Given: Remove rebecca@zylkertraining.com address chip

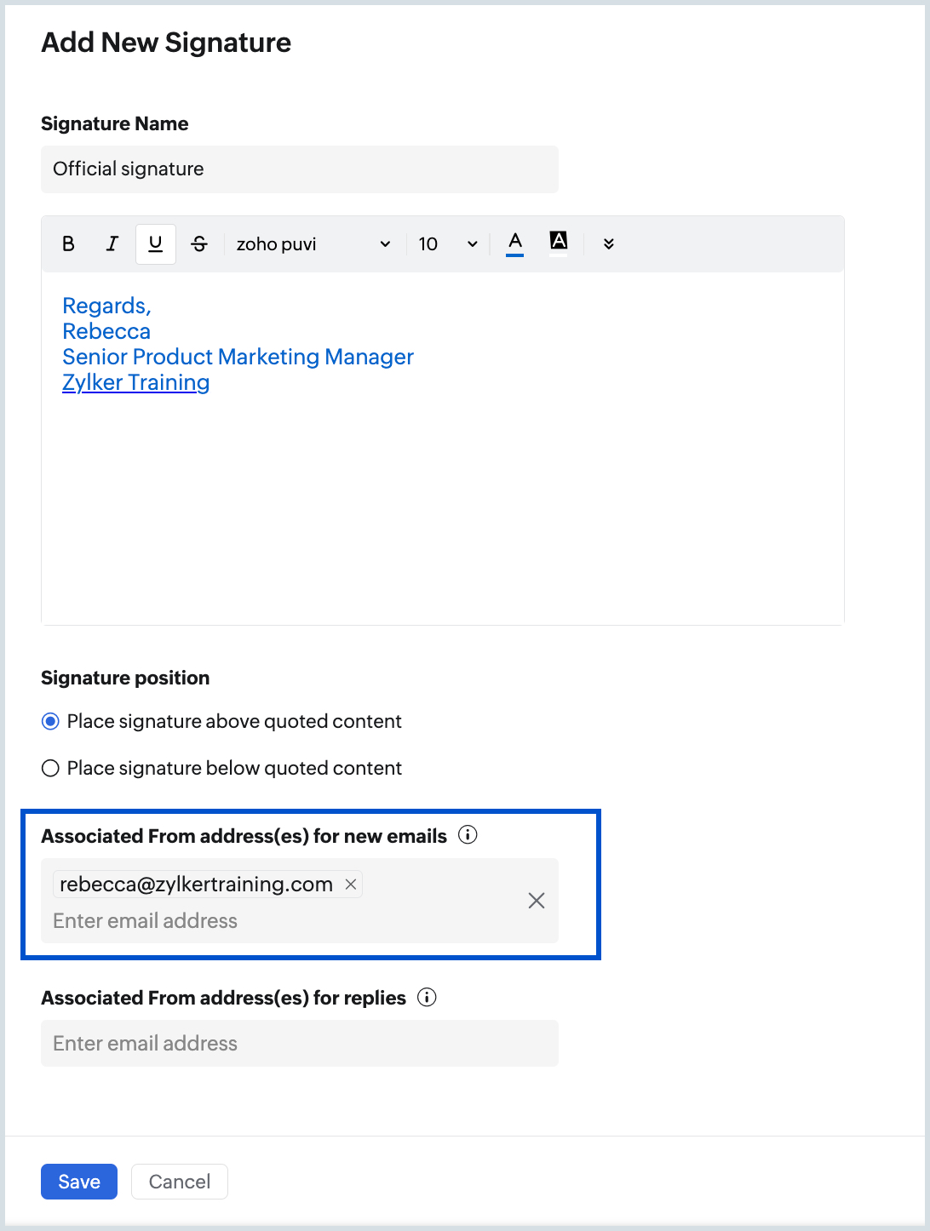Looking at the screenshot, I should tap(350, 885).
